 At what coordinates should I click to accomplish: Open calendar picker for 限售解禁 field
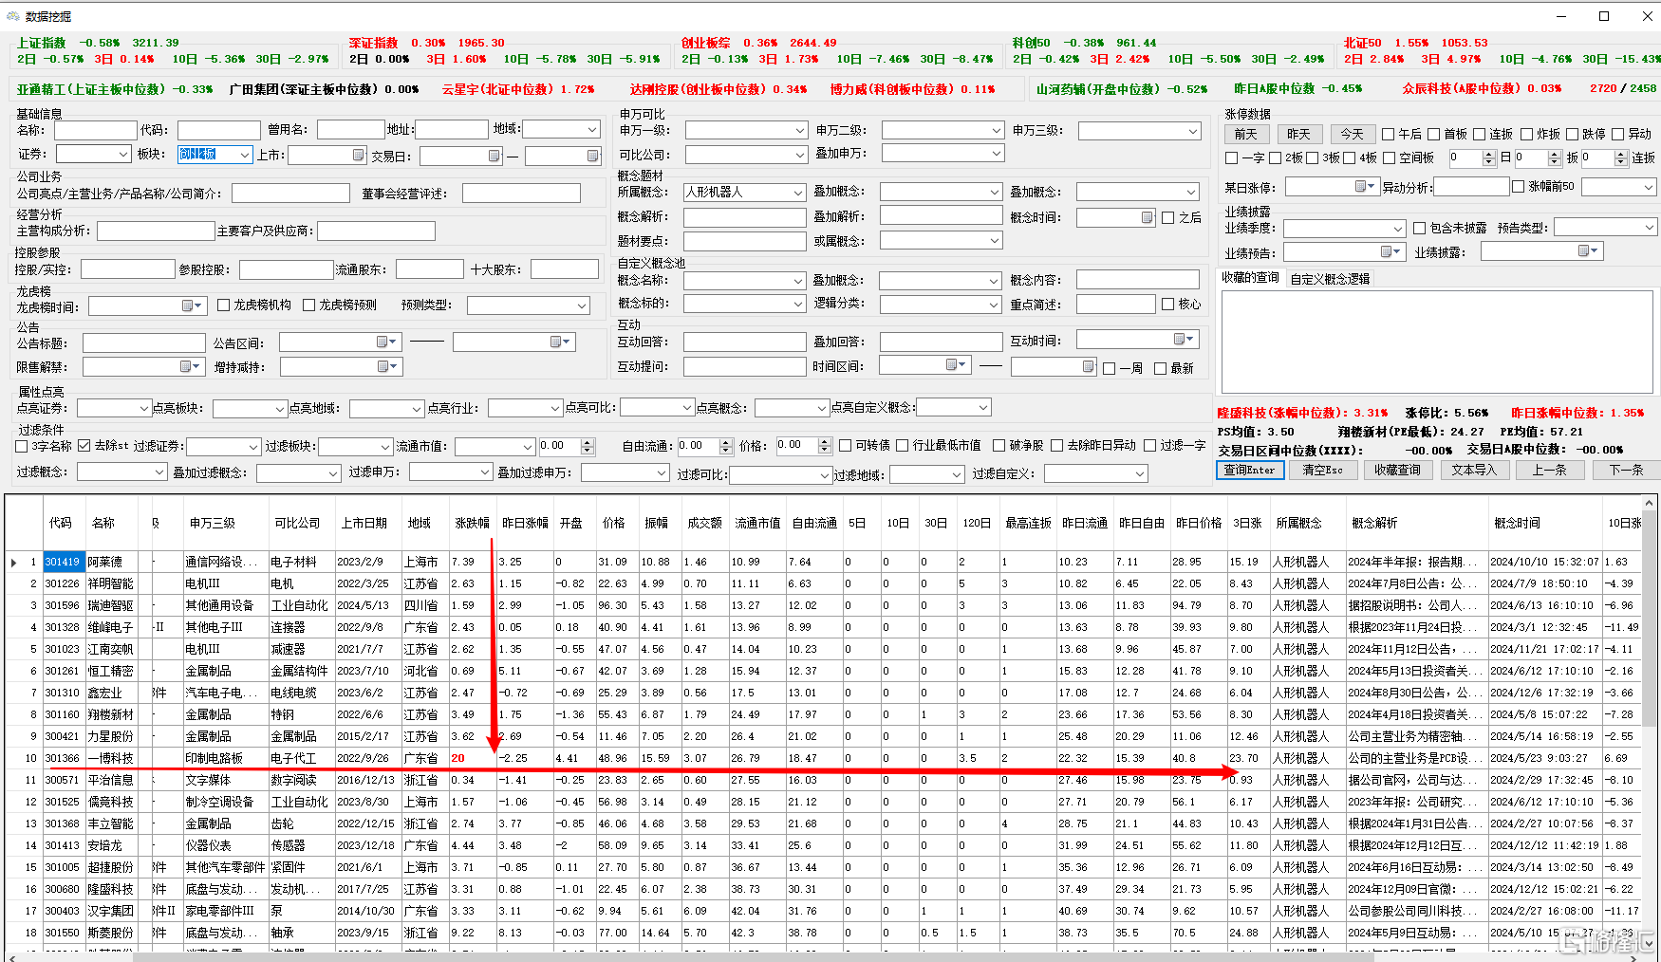click(190, 367)
